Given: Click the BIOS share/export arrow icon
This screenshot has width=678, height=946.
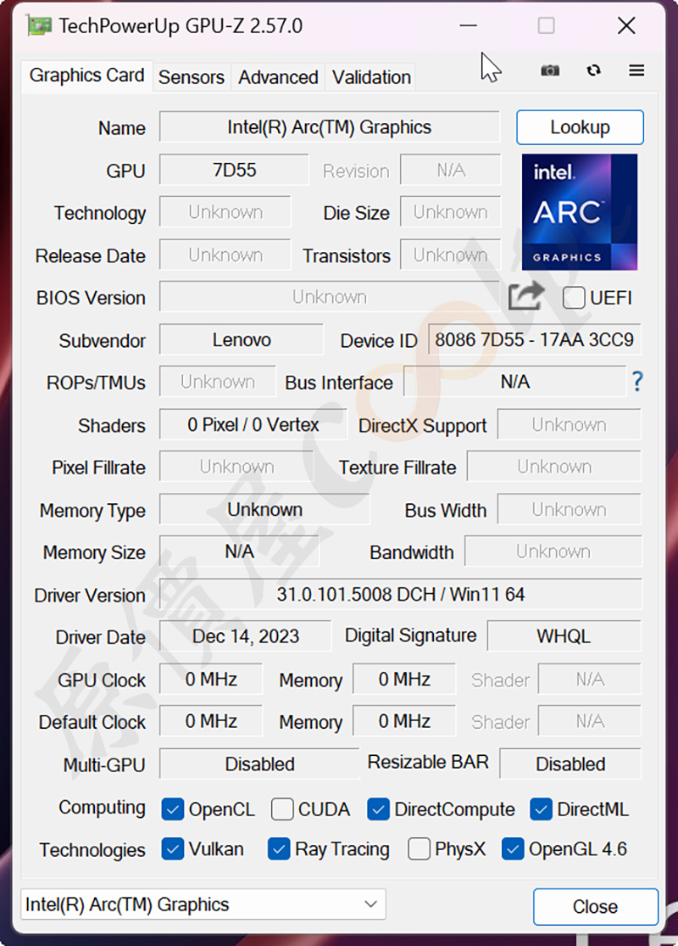Looking at the screenshot, I should pos(526,296).
